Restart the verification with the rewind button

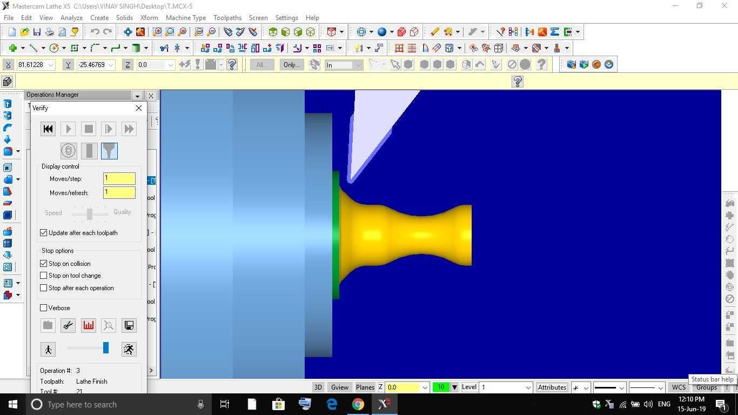pos(48,129)
